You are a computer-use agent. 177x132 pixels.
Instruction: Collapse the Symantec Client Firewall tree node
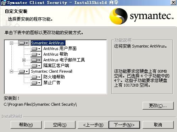11,71
